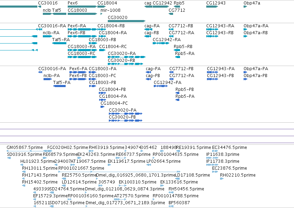Click EST EC34476.5prime
294x208 pixels.
tap(215, 151)
